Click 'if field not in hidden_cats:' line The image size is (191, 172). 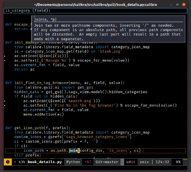click(x=46, y=96)
